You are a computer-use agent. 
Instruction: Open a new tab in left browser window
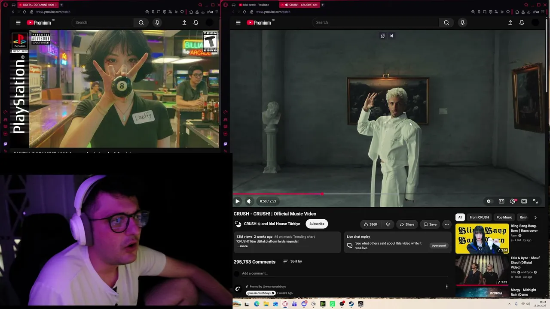pyautogui.click(x=61, y=5)
